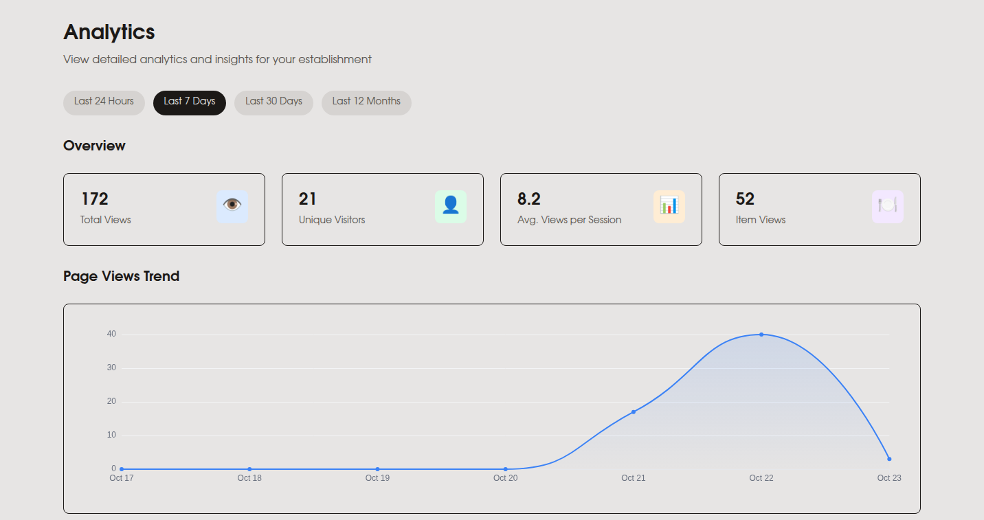This screenshot has width=984, height=520.
Task: Click the plate icon on Item Views card
Action: tap(888, 206)
